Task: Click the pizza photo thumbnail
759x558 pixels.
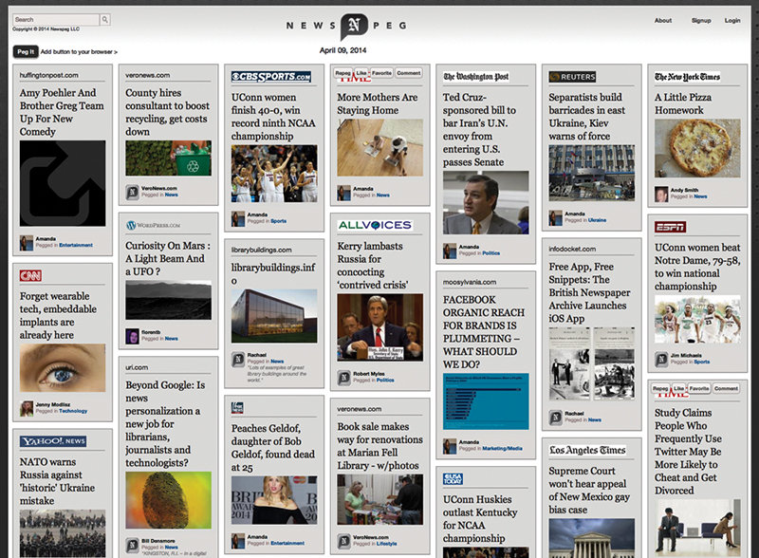Action: 697,148
